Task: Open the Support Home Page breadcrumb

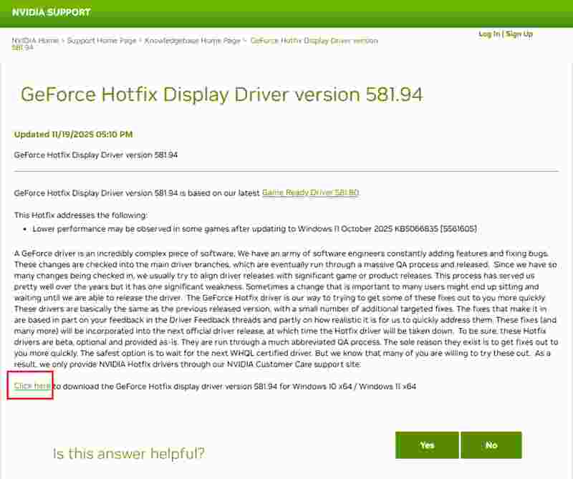Action: [102, 41]
